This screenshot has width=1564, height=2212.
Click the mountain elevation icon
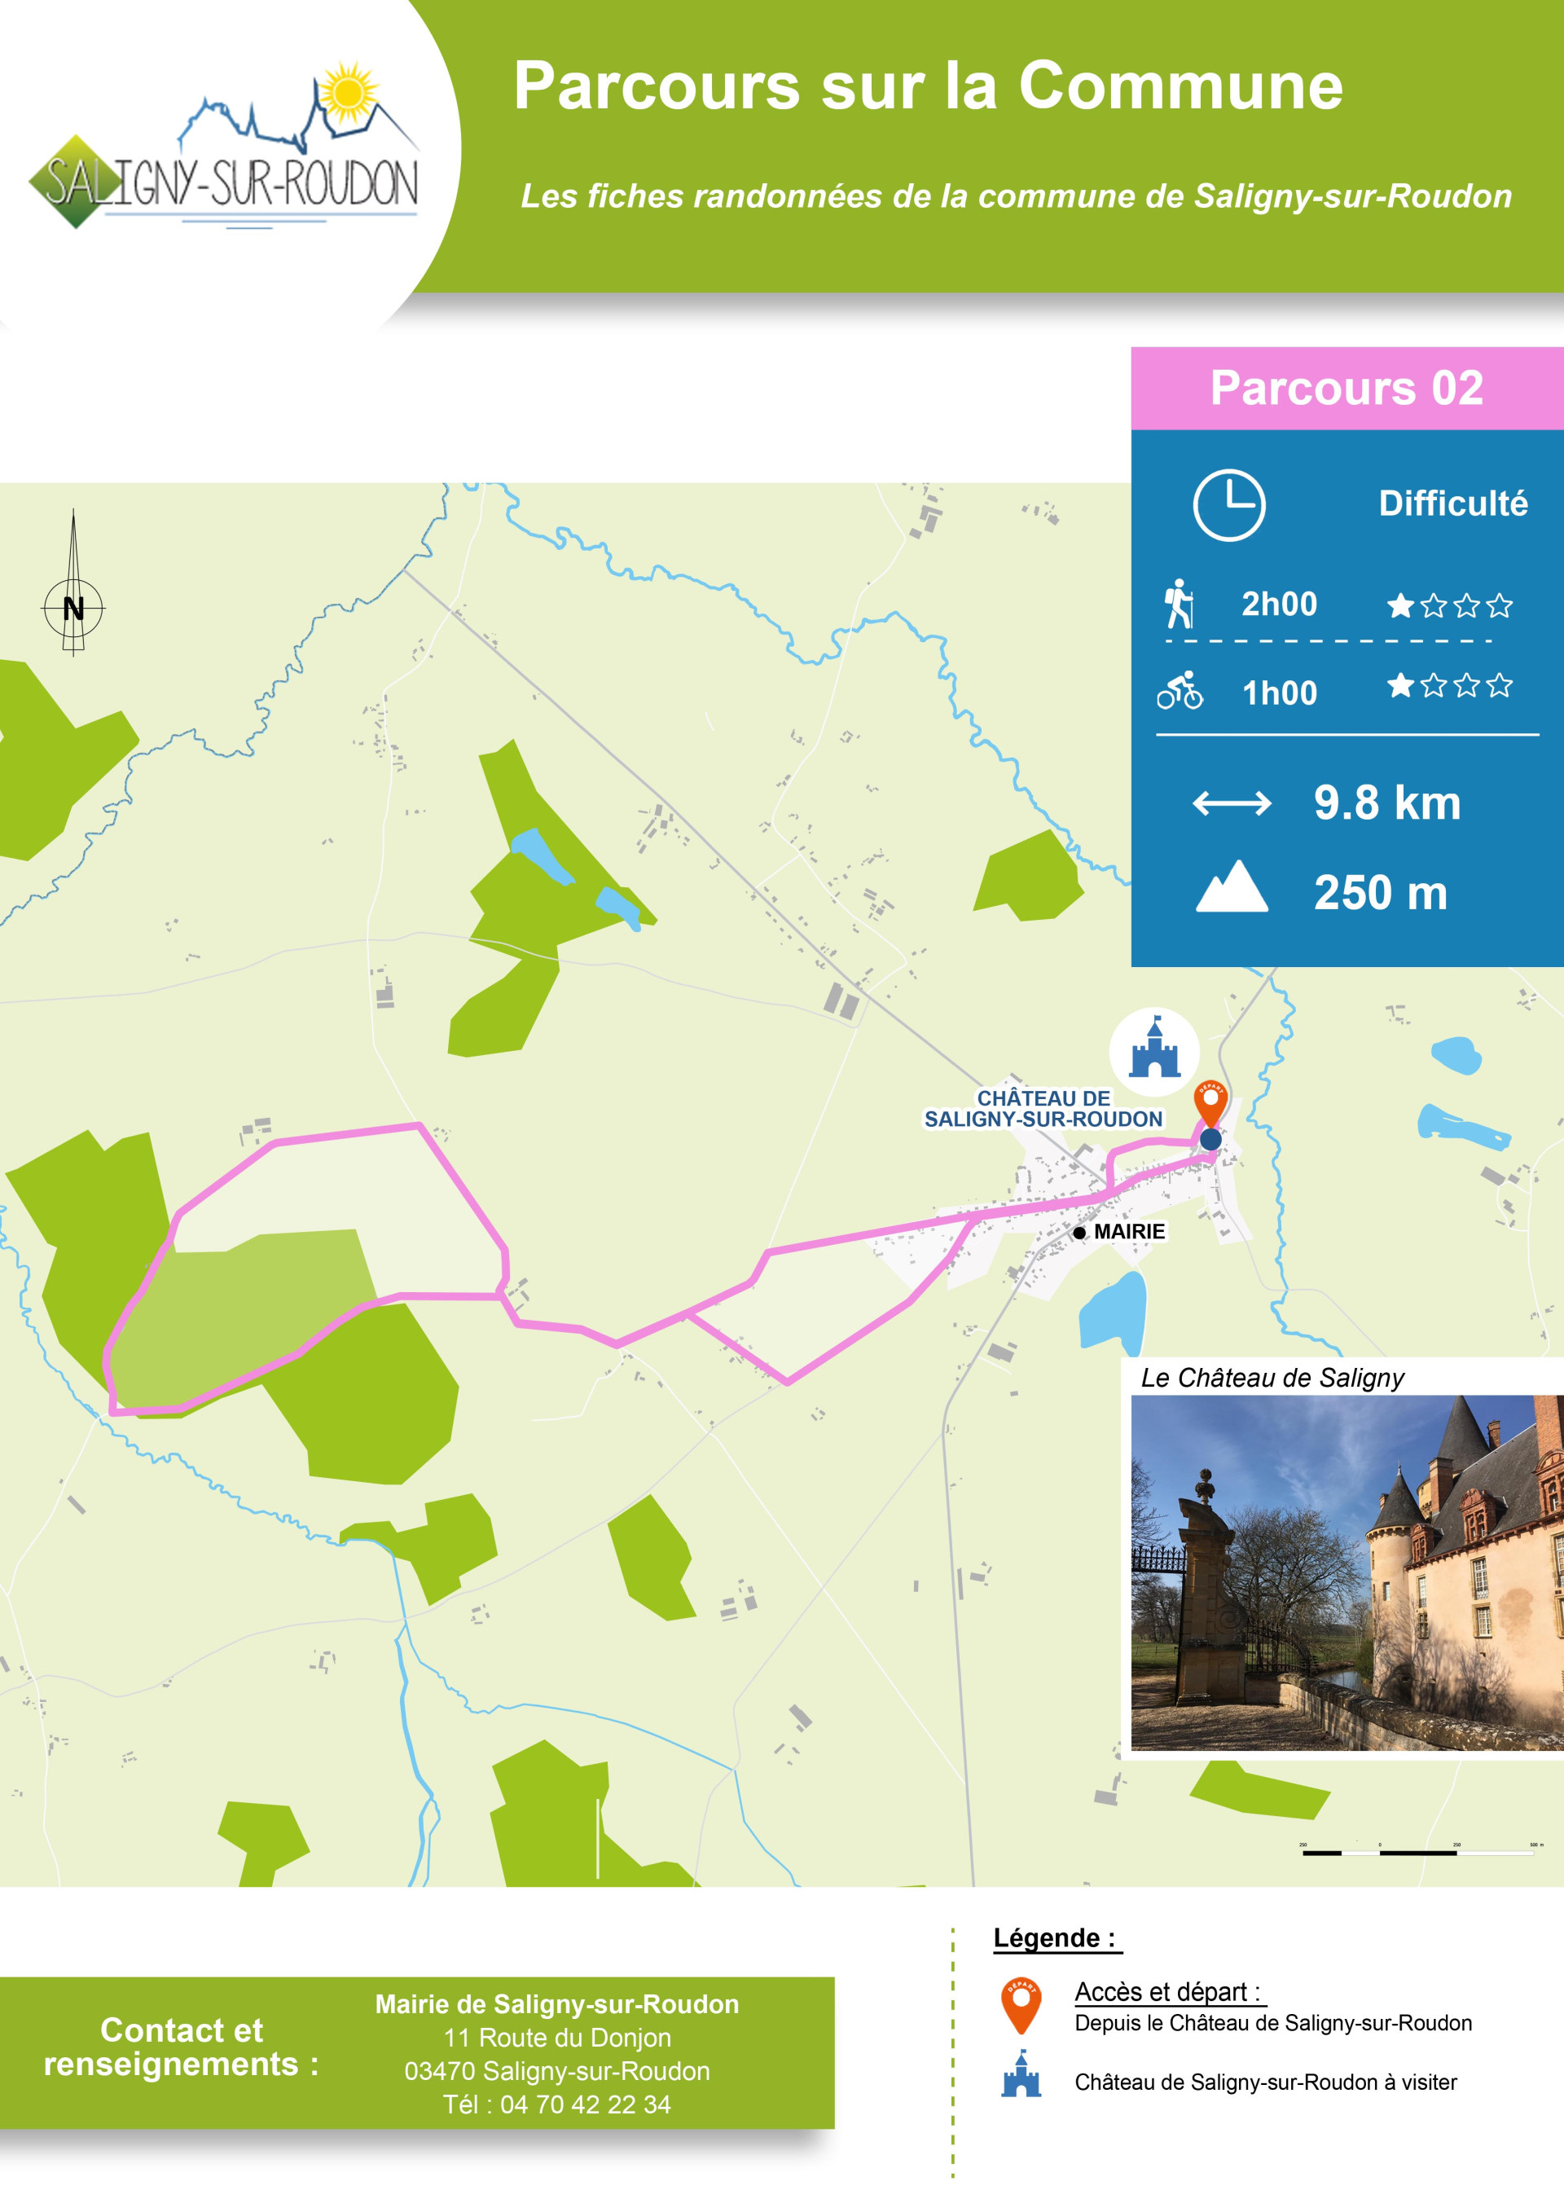[1232, 886]
